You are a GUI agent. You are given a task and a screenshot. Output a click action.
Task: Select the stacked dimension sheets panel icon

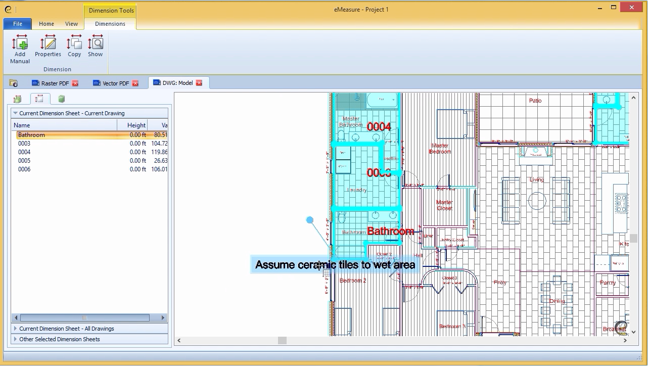point(18,99)
